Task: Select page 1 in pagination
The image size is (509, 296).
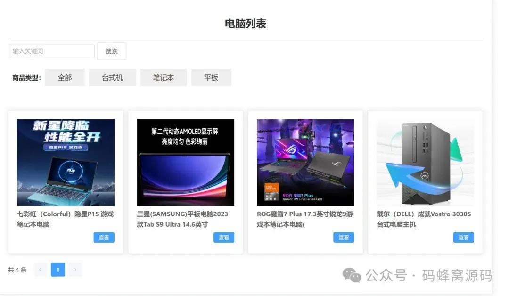Action: (58, 270)
